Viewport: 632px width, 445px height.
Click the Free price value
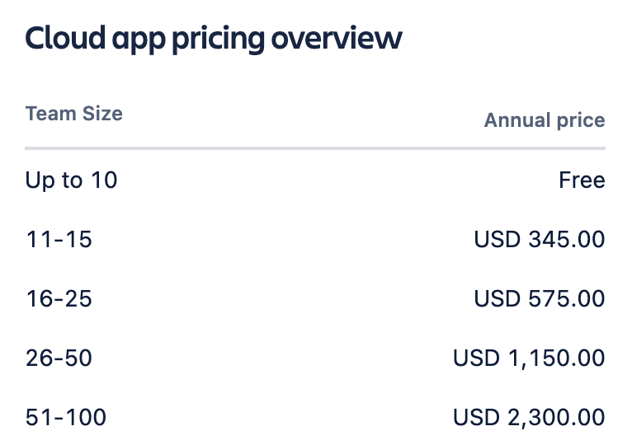click(x=582, y=180)
